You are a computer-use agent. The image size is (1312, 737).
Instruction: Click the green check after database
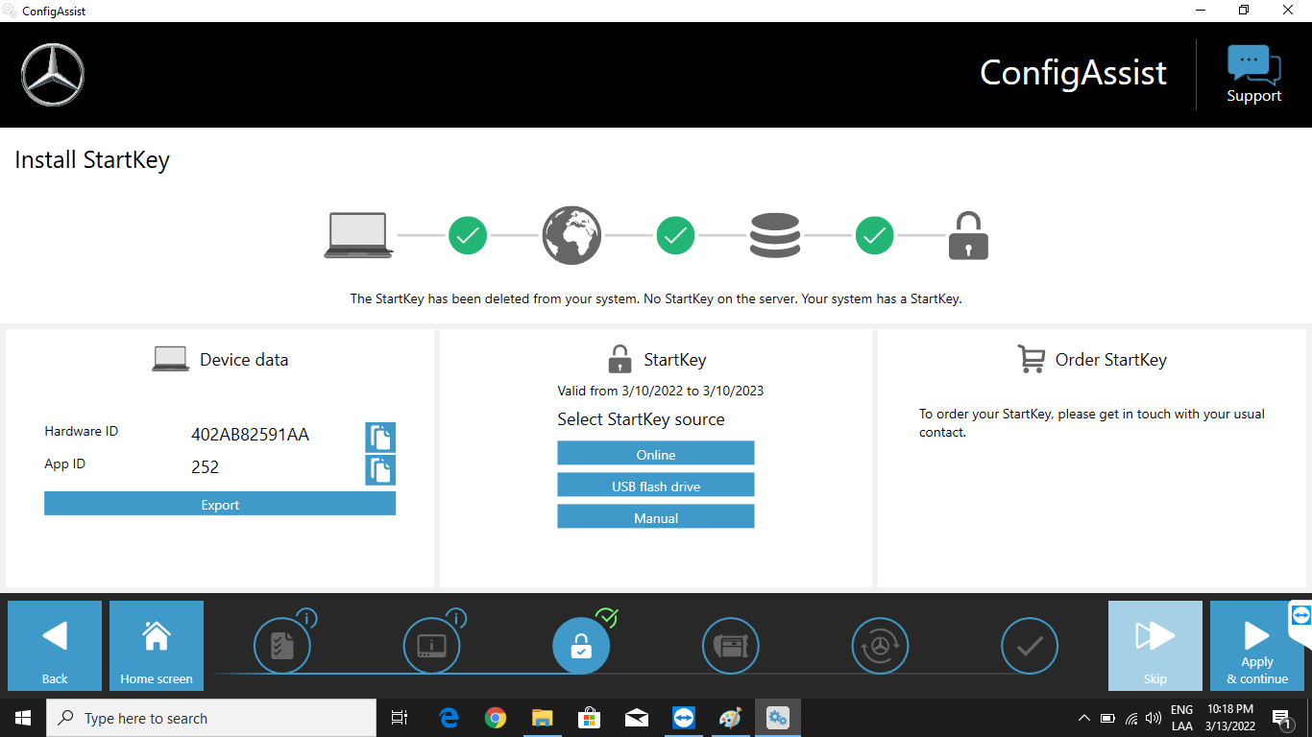[874, 235]
